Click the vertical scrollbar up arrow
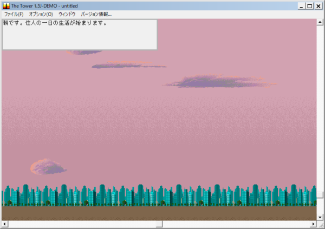325x229 pixels. pos(320,22)
